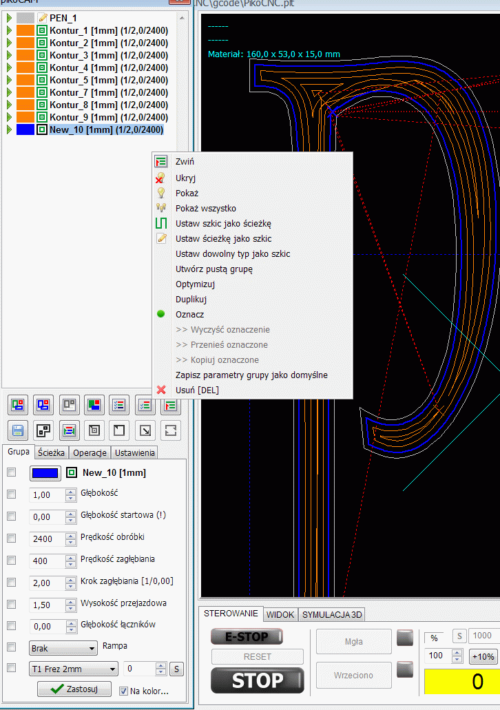Expand the PEN_1 tree node

[9, 18]
